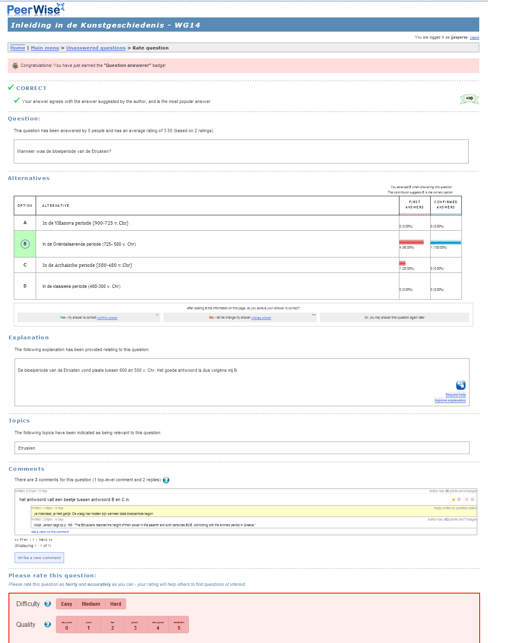Click the Request help icon in the explanation box
Viewport: 519px width, 643px height.
click(x=461, y=385)
